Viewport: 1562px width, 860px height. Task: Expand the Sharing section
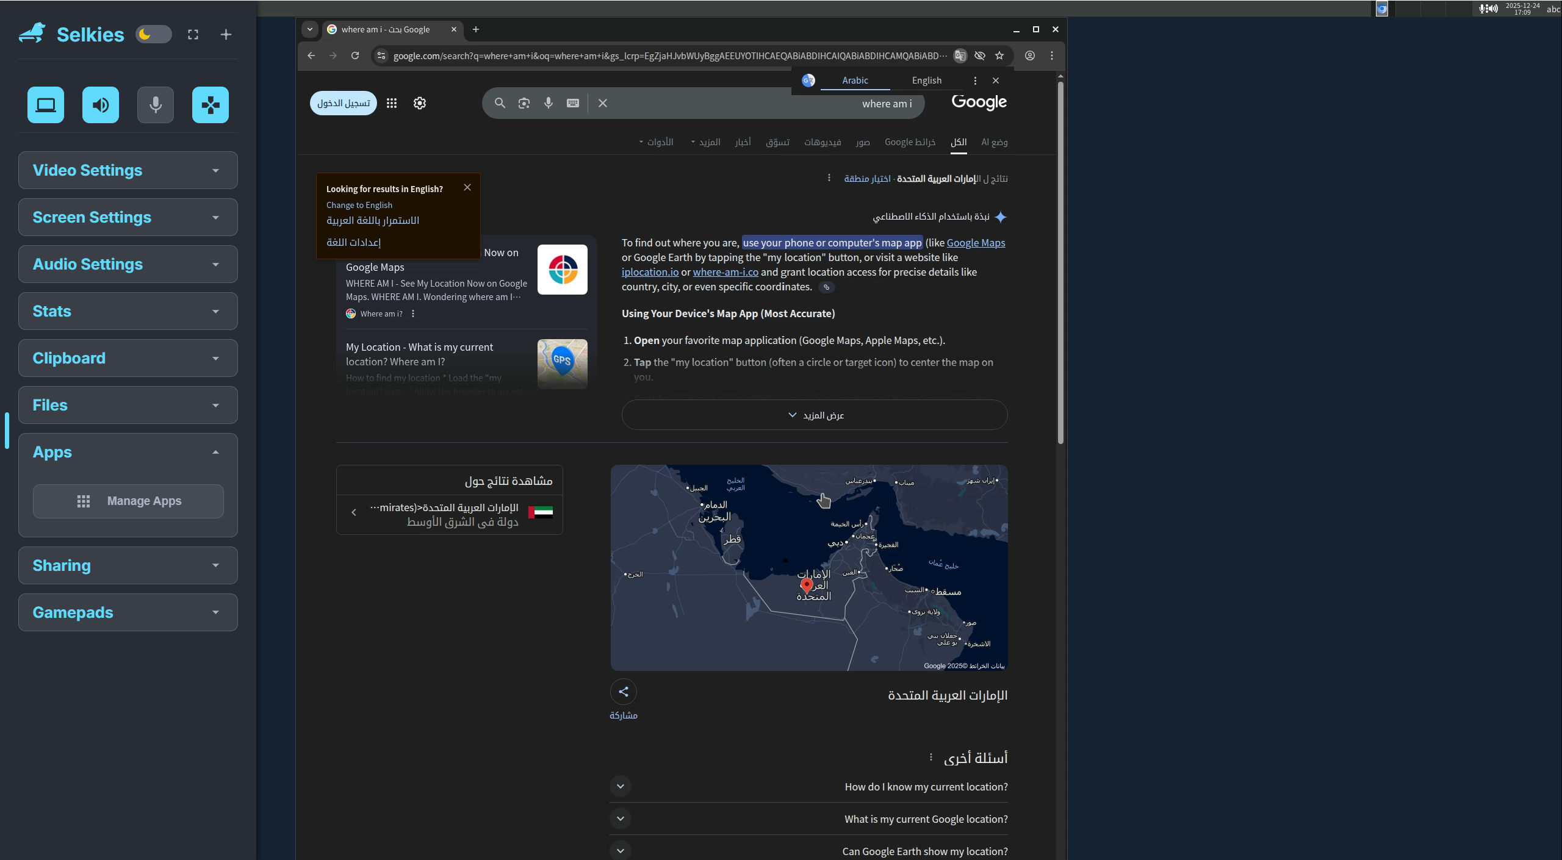[x=128, y=565]
